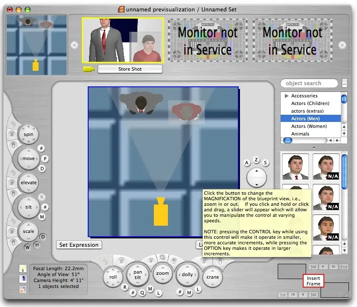Click the scale control knob
The height and width of the screenshot is (307, 357).
(28, 231)
